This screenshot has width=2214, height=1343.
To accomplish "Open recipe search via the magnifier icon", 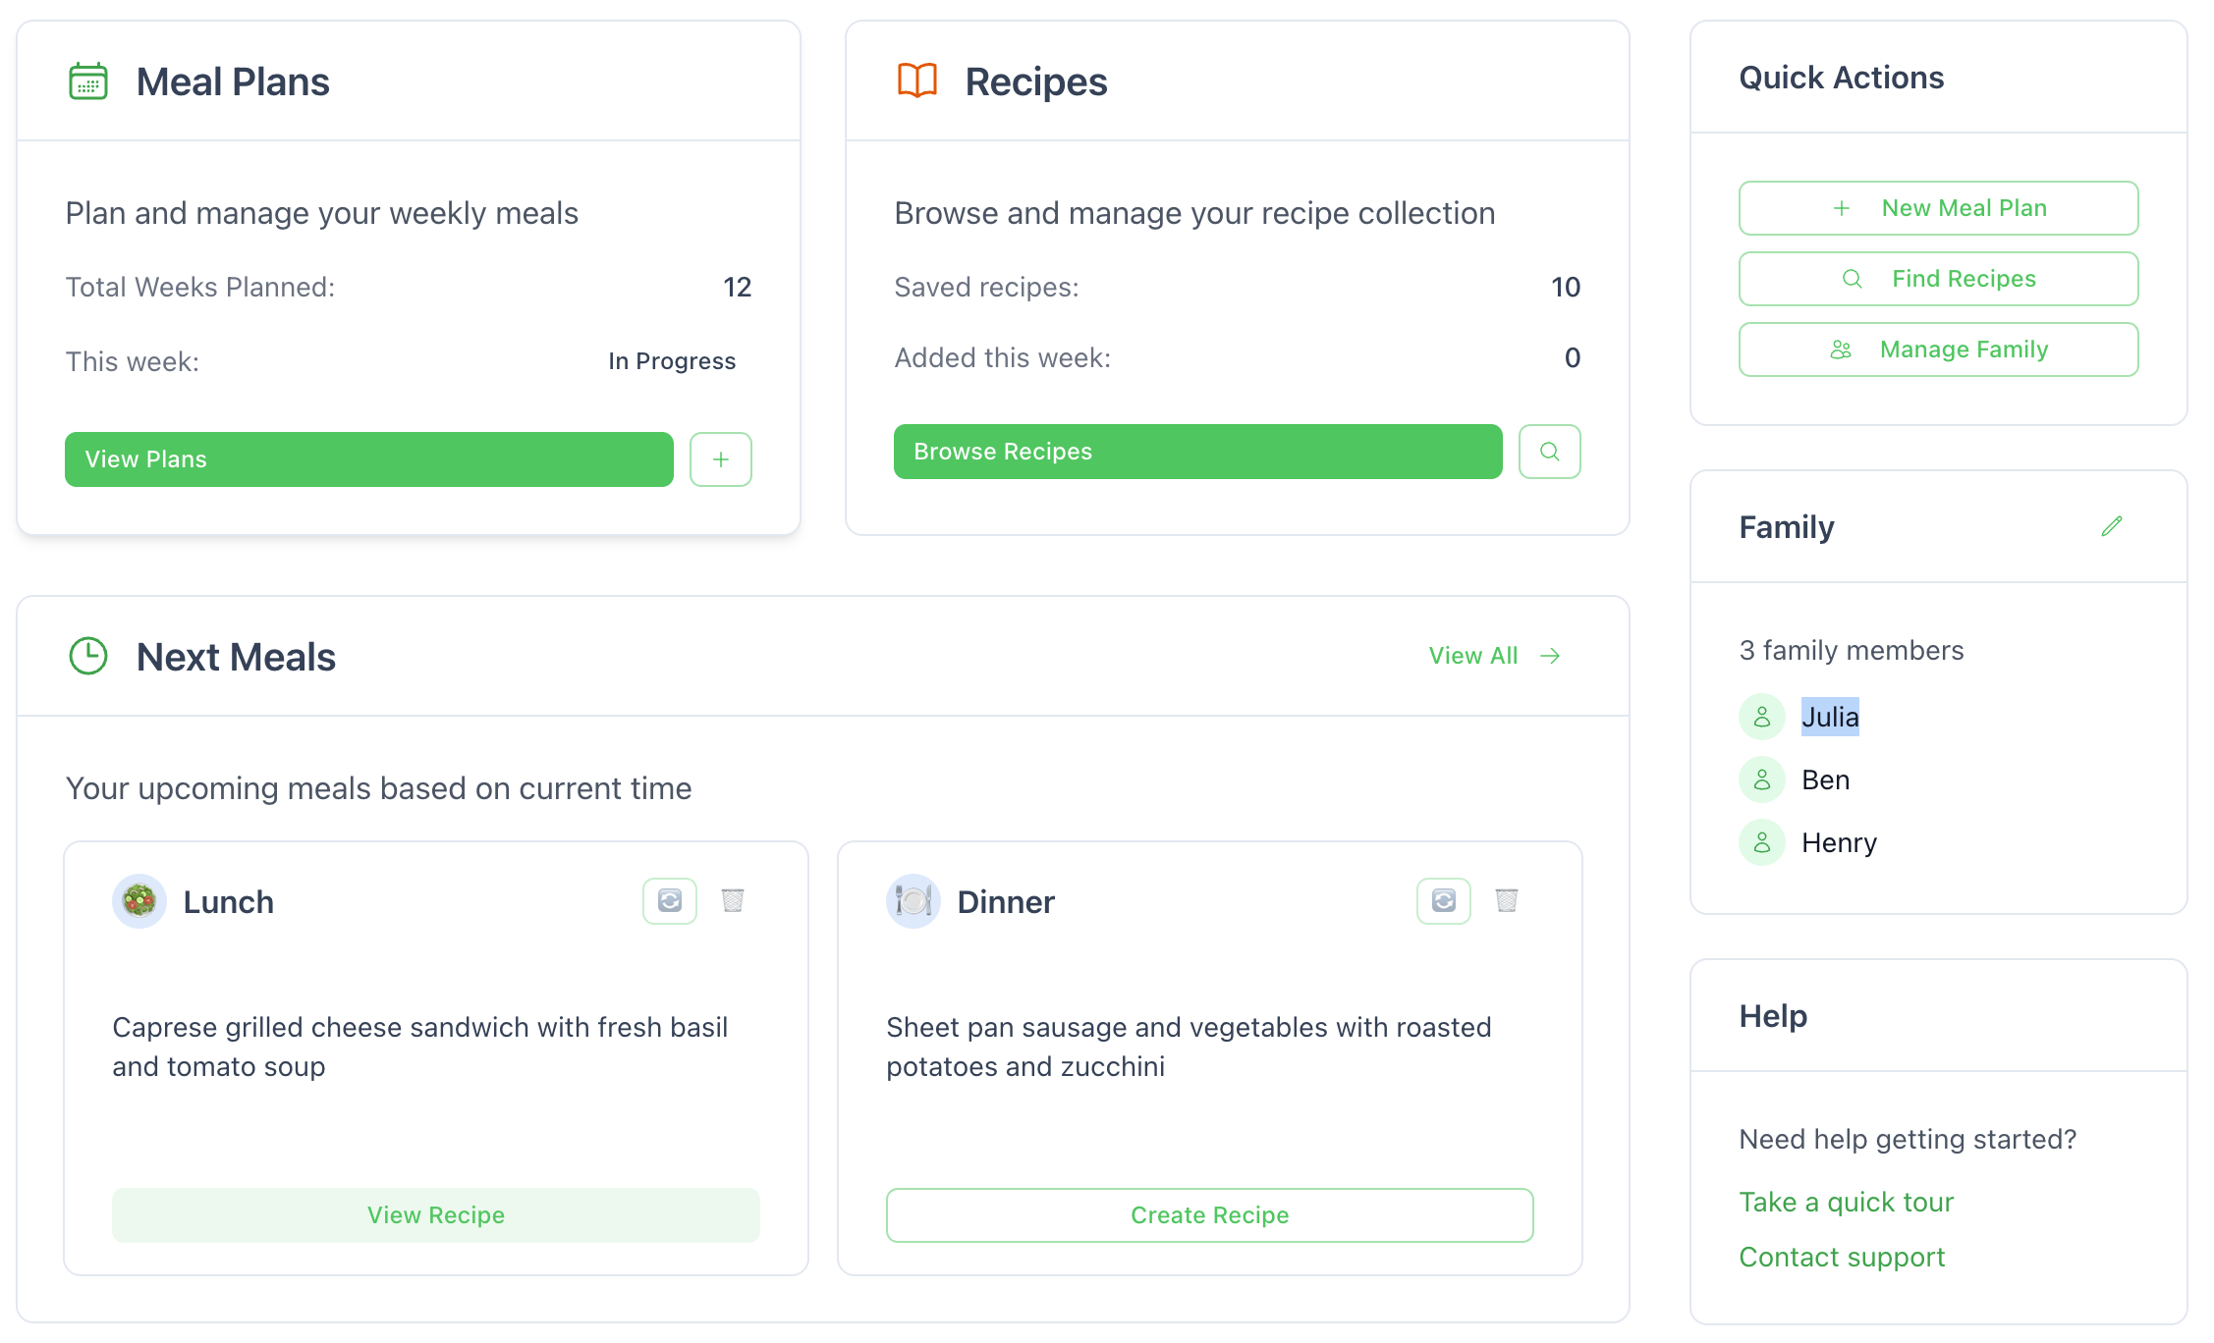I will point(1550,452).
